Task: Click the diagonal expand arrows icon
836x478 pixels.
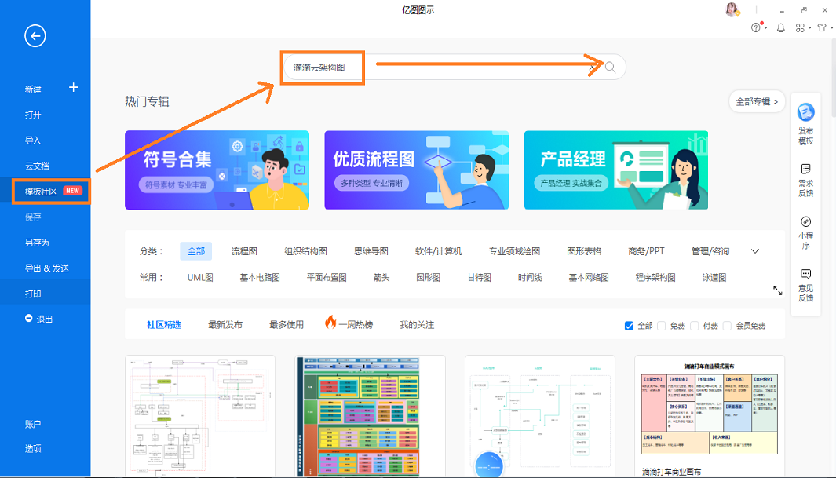Action: (778, 290)
